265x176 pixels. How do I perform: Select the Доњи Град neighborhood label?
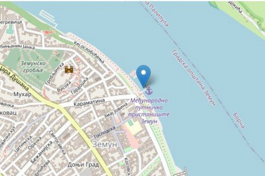pyautogui.click(x=83, y=165)
